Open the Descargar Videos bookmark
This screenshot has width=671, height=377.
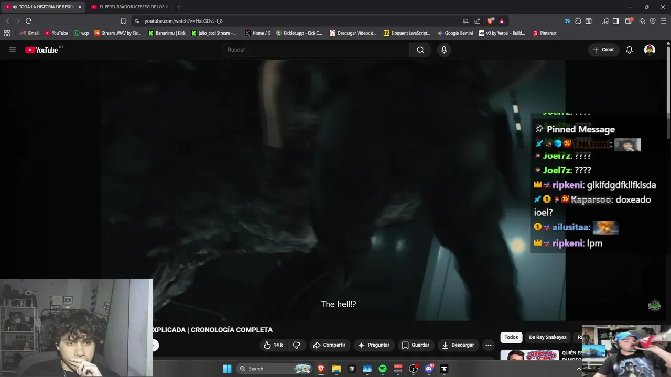pos(353,33)
